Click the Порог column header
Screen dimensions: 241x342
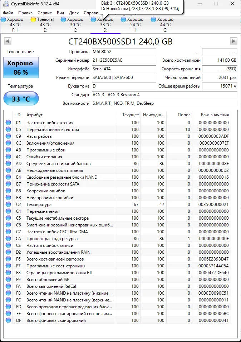point(179,115)
